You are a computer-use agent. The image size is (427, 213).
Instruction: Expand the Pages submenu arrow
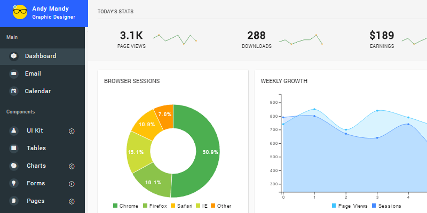(72, 202)
